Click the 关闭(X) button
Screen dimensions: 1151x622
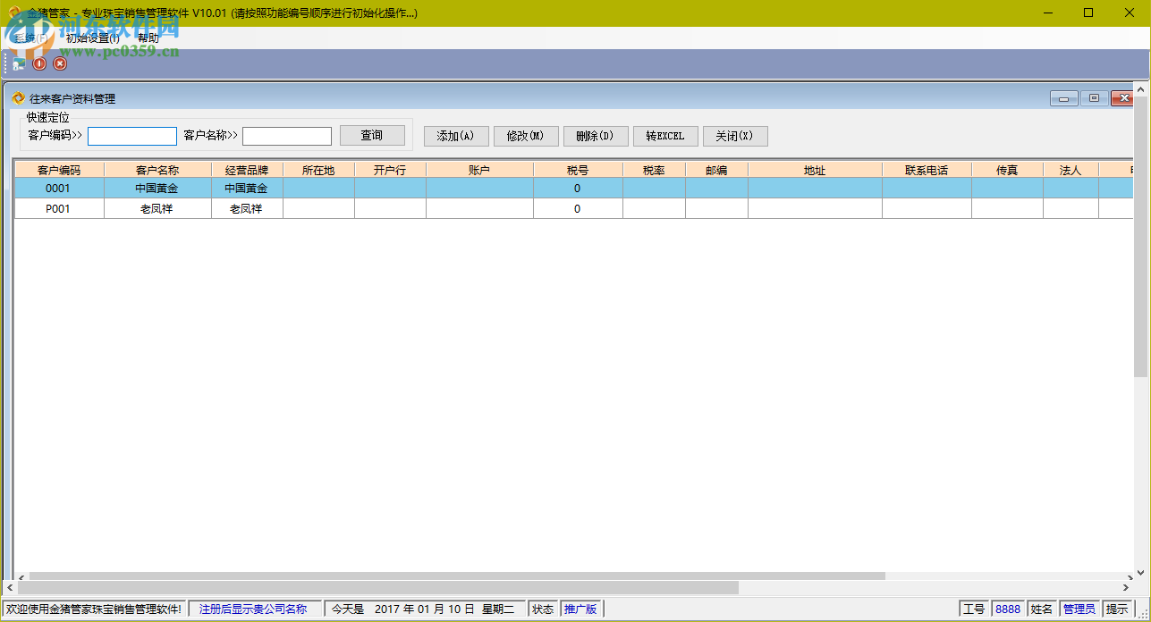[x=735, y=136]
